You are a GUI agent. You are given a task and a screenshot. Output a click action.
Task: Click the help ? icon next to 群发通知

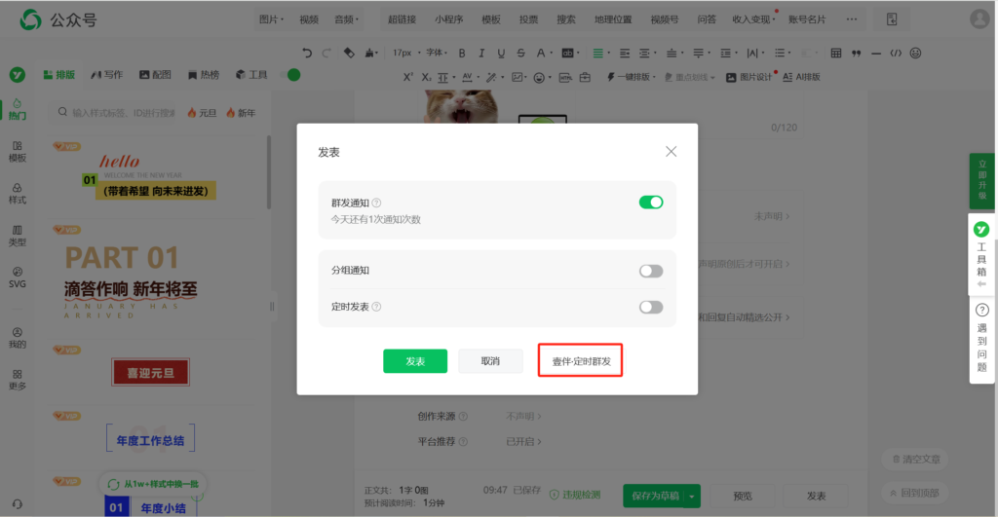pyautogui.click(x=376, y=203)
